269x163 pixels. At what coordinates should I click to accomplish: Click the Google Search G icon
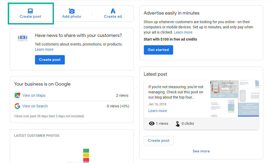click(x=17, y=106)
